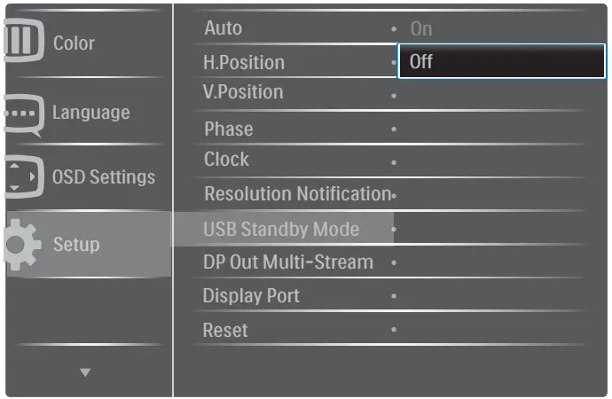Screen dimensions: 612x399
Task: Open the Language menu label
Action: [x=90, y=113]
